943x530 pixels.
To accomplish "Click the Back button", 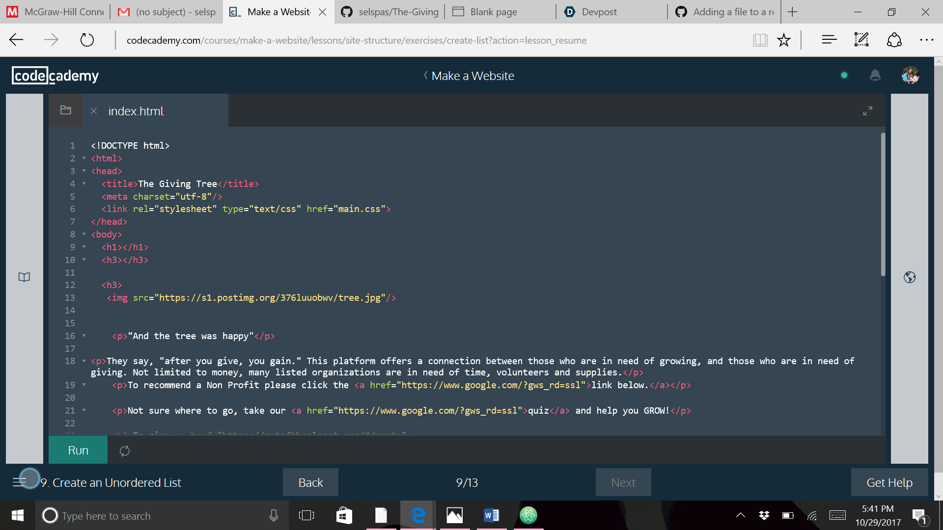I will pos(310,482).
